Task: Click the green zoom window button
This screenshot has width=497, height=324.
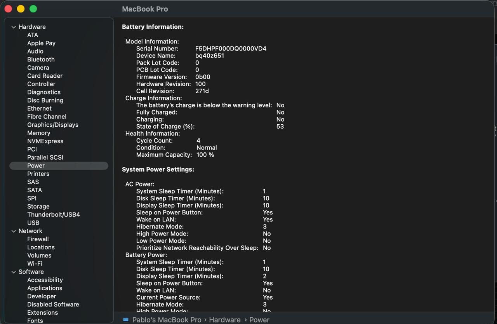Action: pyautogui.click(x=33, y=9)
